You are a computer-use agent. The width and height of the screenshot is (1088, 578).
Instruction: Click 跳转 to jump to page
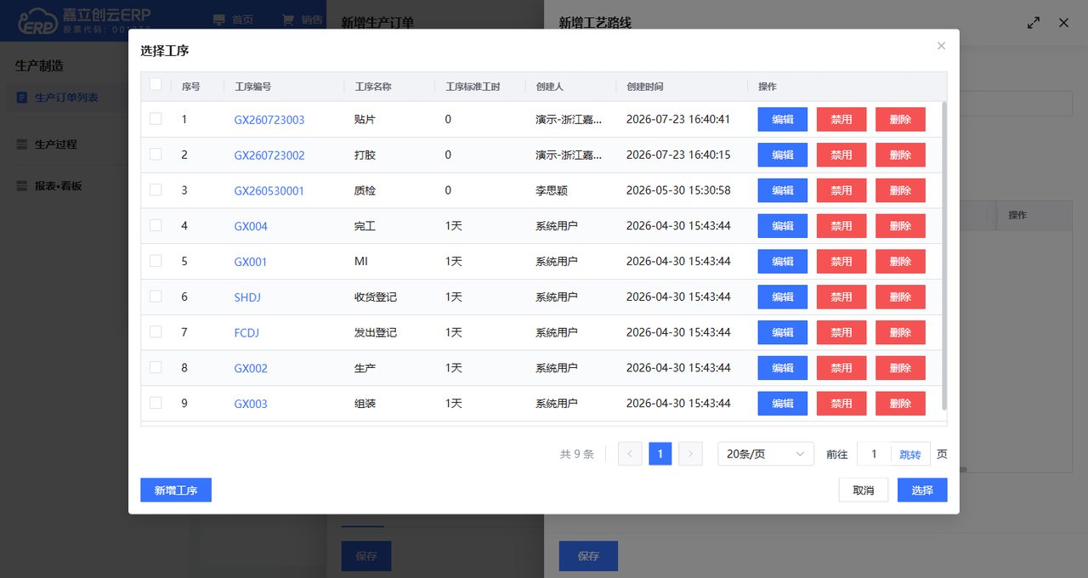click(x=910, y=455)
